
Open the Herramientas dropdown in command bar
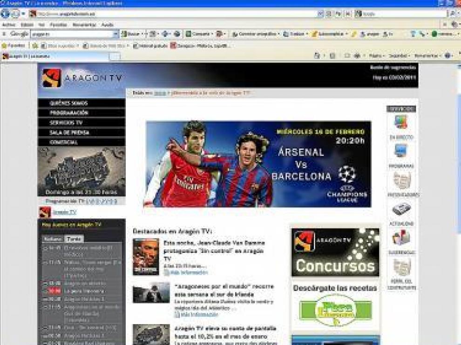coord(427,55)
